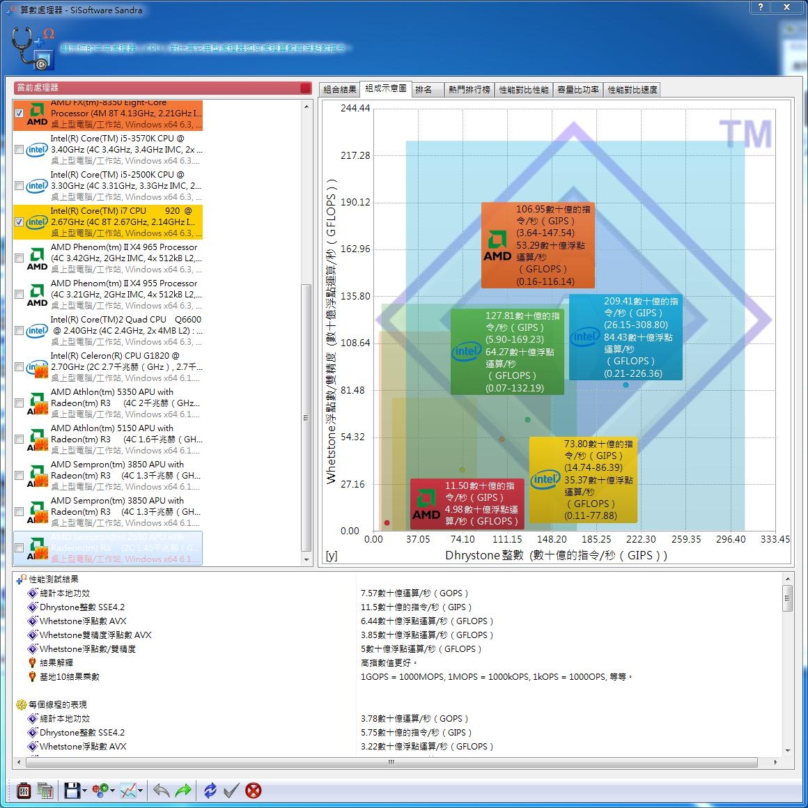808x808 pixels.
Task: Click the Intel logo beside the Core 2 Quad Q6600 entry
Action: click(37, 331)
